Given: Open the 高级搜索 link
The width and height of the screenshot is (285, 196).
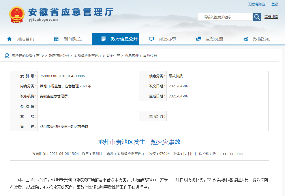Looking at the screenshot, I should click(271, 17).
